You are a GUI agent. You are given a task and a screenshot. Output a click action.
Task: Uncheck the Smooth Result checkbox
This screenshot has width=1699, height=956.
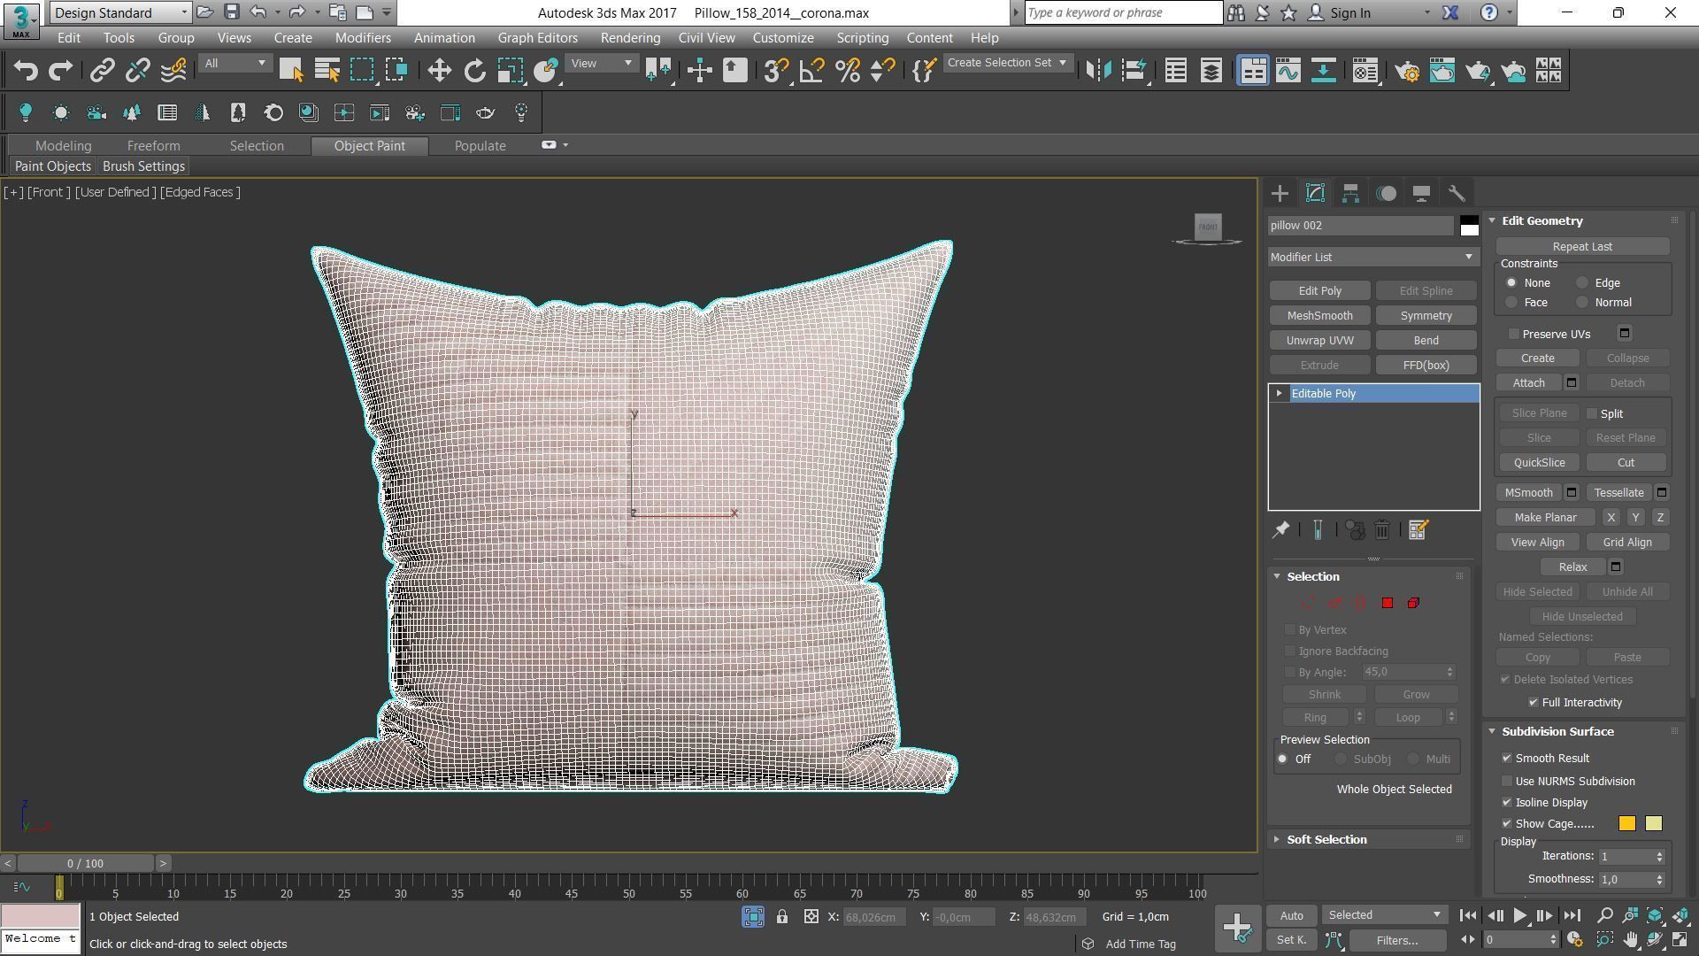(1507, 758)
